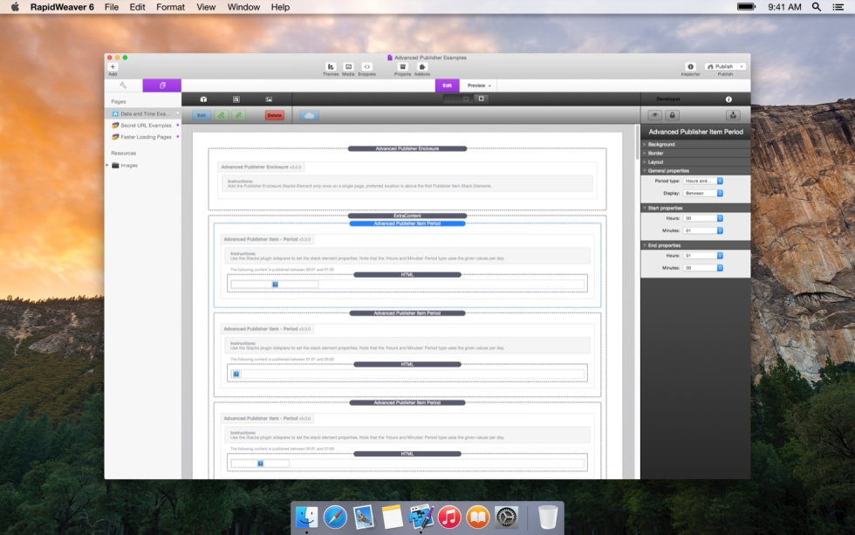The height and width of the screenshot is (535, 855).
Task: Open the Publish dropdown arrow
Action: tap(742, 66)
